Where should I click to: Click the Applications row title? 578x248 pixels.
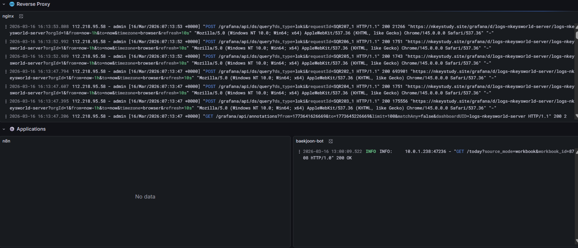point(31,129)
